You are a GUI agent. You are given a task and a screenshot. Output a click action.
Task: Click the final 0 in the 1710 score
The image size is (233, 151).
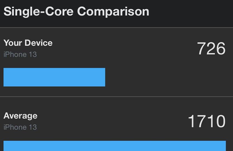221,121
